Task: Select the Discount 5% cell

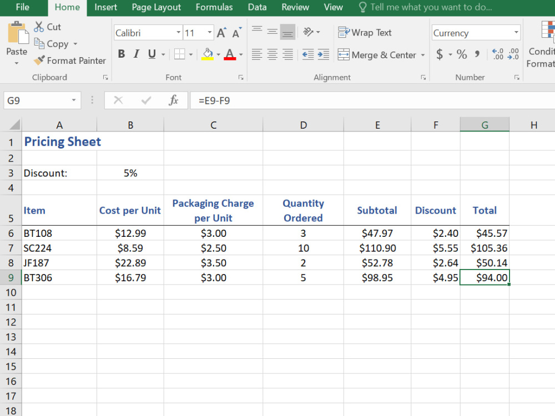Action: click(130, 173)
